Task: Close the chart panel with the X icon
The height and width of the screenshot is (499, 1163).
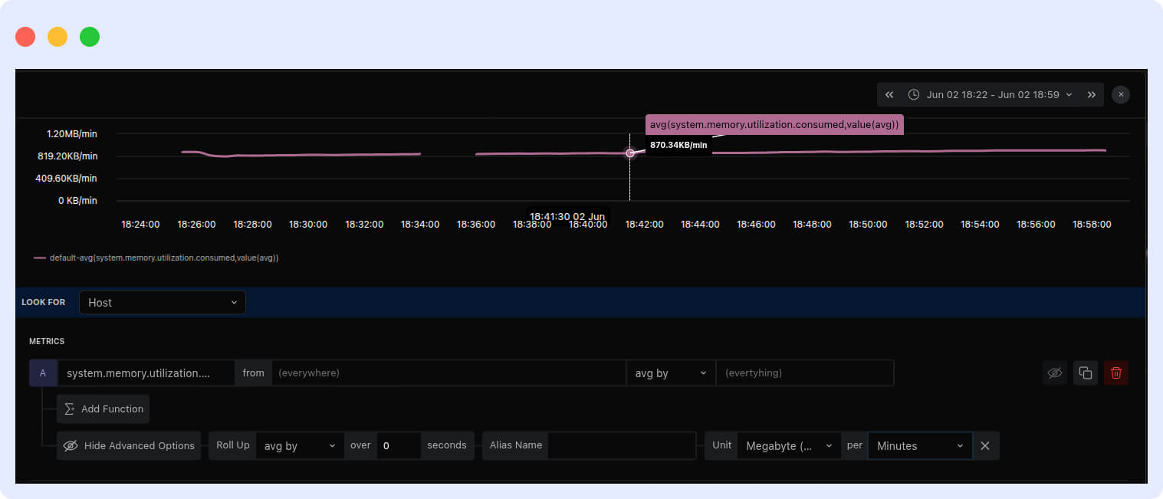Action: point(1121,95)
